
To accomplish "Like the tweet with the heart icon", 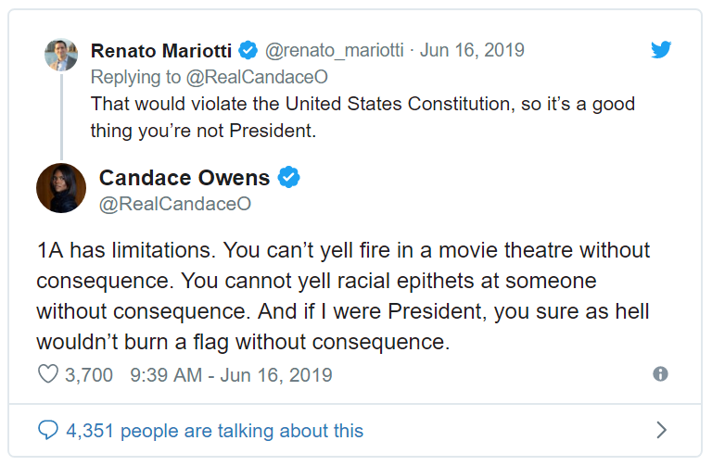I will (47, 375).
